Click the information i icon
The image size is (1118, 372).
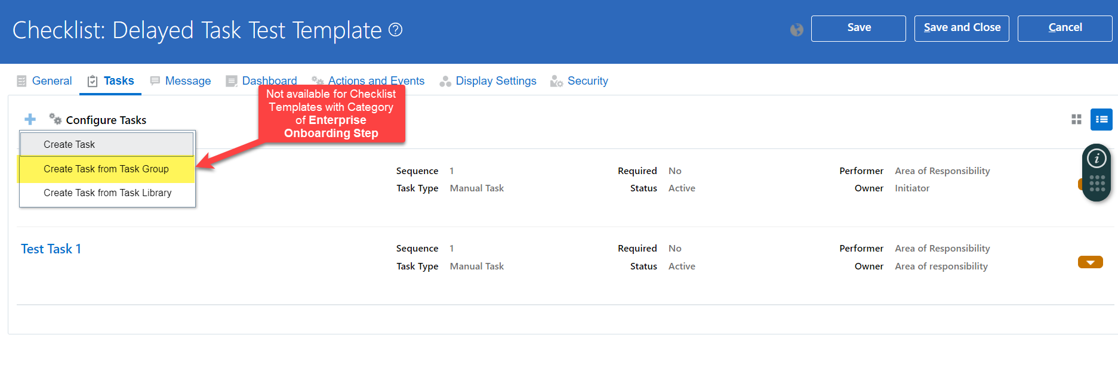[1097, 159]
